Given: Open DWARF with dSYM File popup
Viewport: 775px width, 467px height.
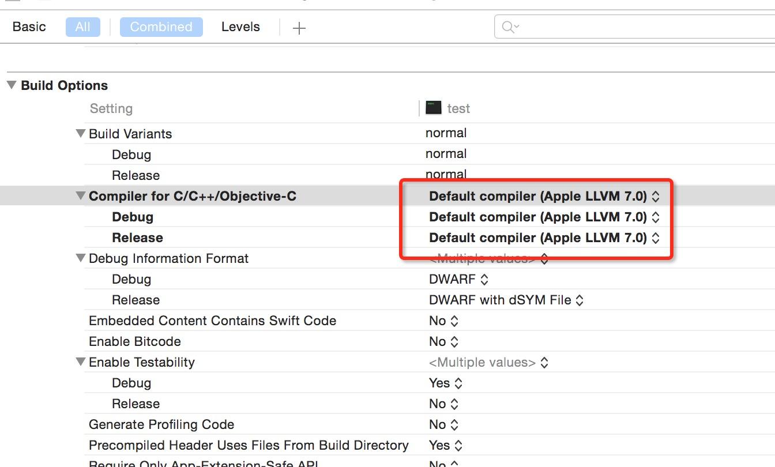Looking at the screenshot, I should [x=506, y=300].
